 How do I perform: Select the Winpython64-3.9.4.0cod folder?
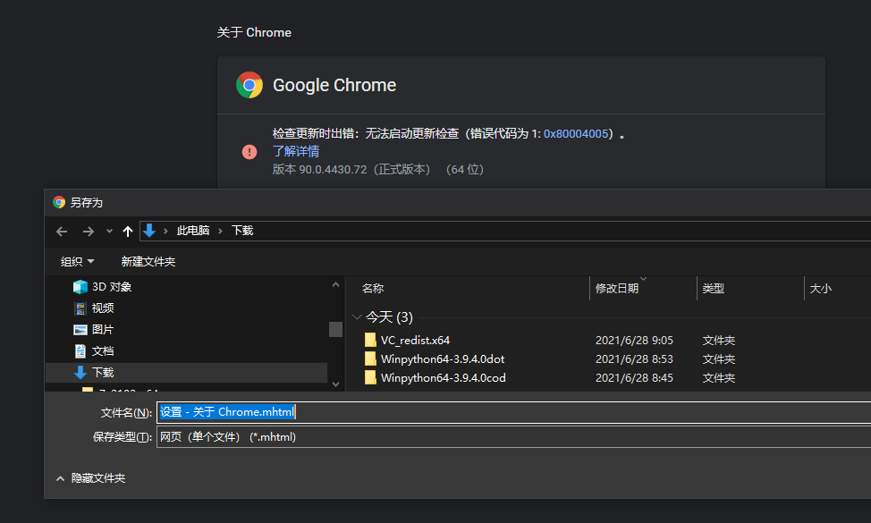[x=442, y=378]
